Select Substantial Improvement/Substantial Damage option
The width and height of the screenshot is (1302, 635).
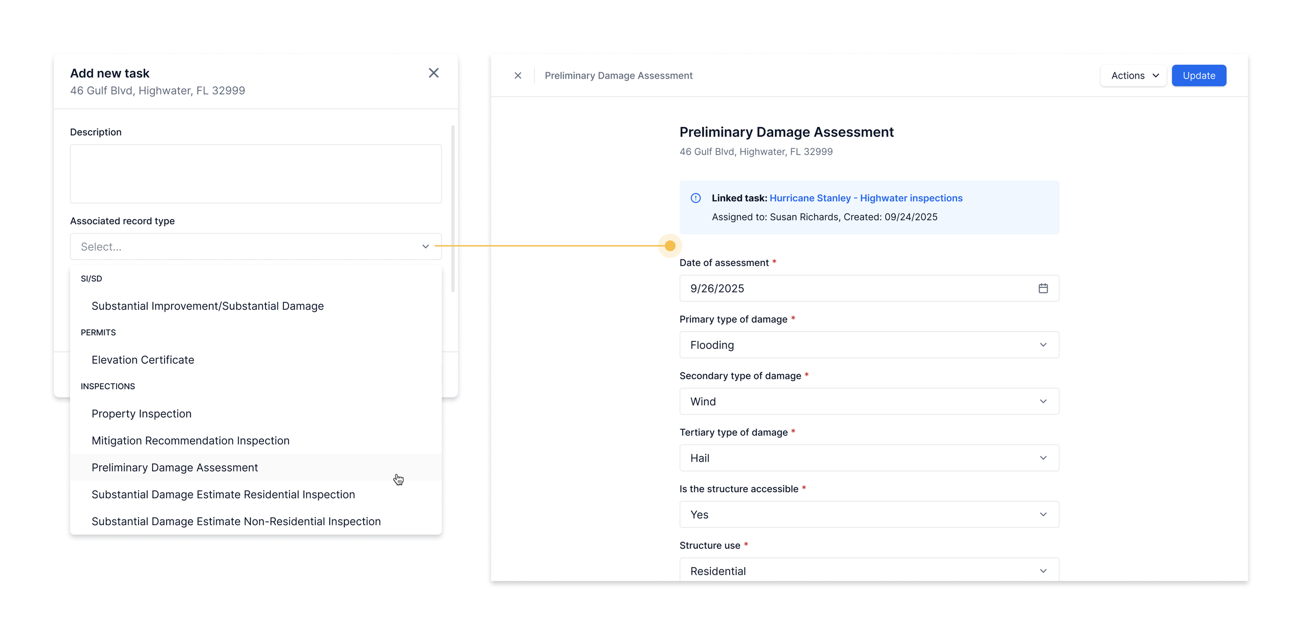pyautogui.click(x=207, y=306)
